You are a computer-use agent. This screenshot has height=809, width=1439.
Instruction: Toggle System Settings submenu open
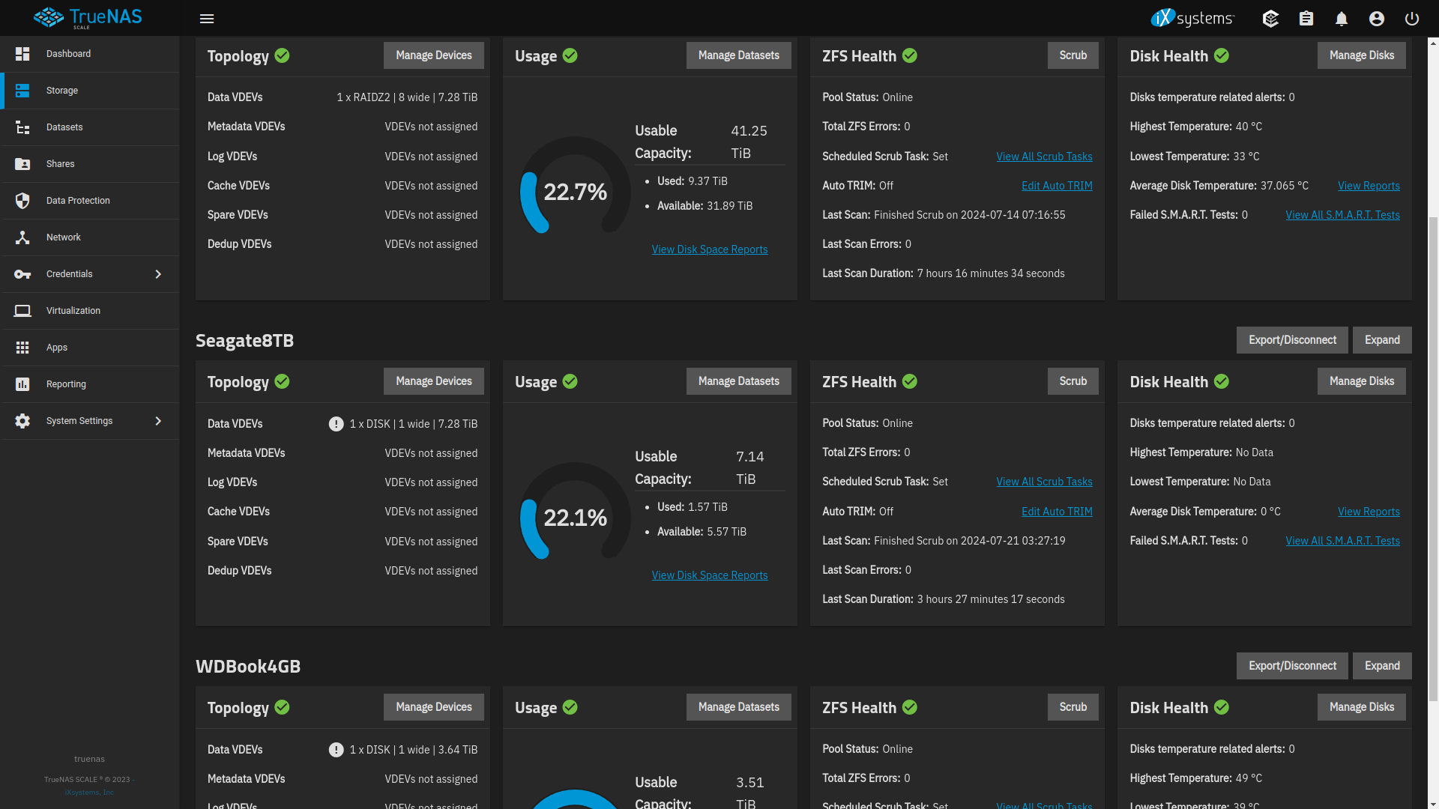(x=157, y=421)
